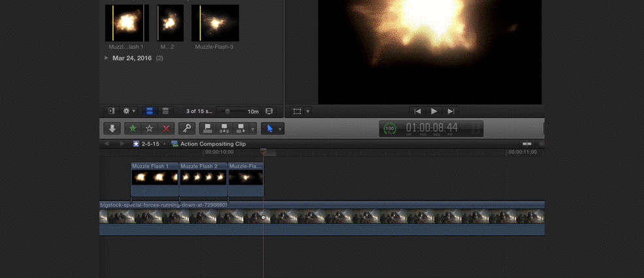The width and height of the screenshot is (644, 278).
Task: Select Action Compositing Clip breadcrumb
Action: [209, 144]
